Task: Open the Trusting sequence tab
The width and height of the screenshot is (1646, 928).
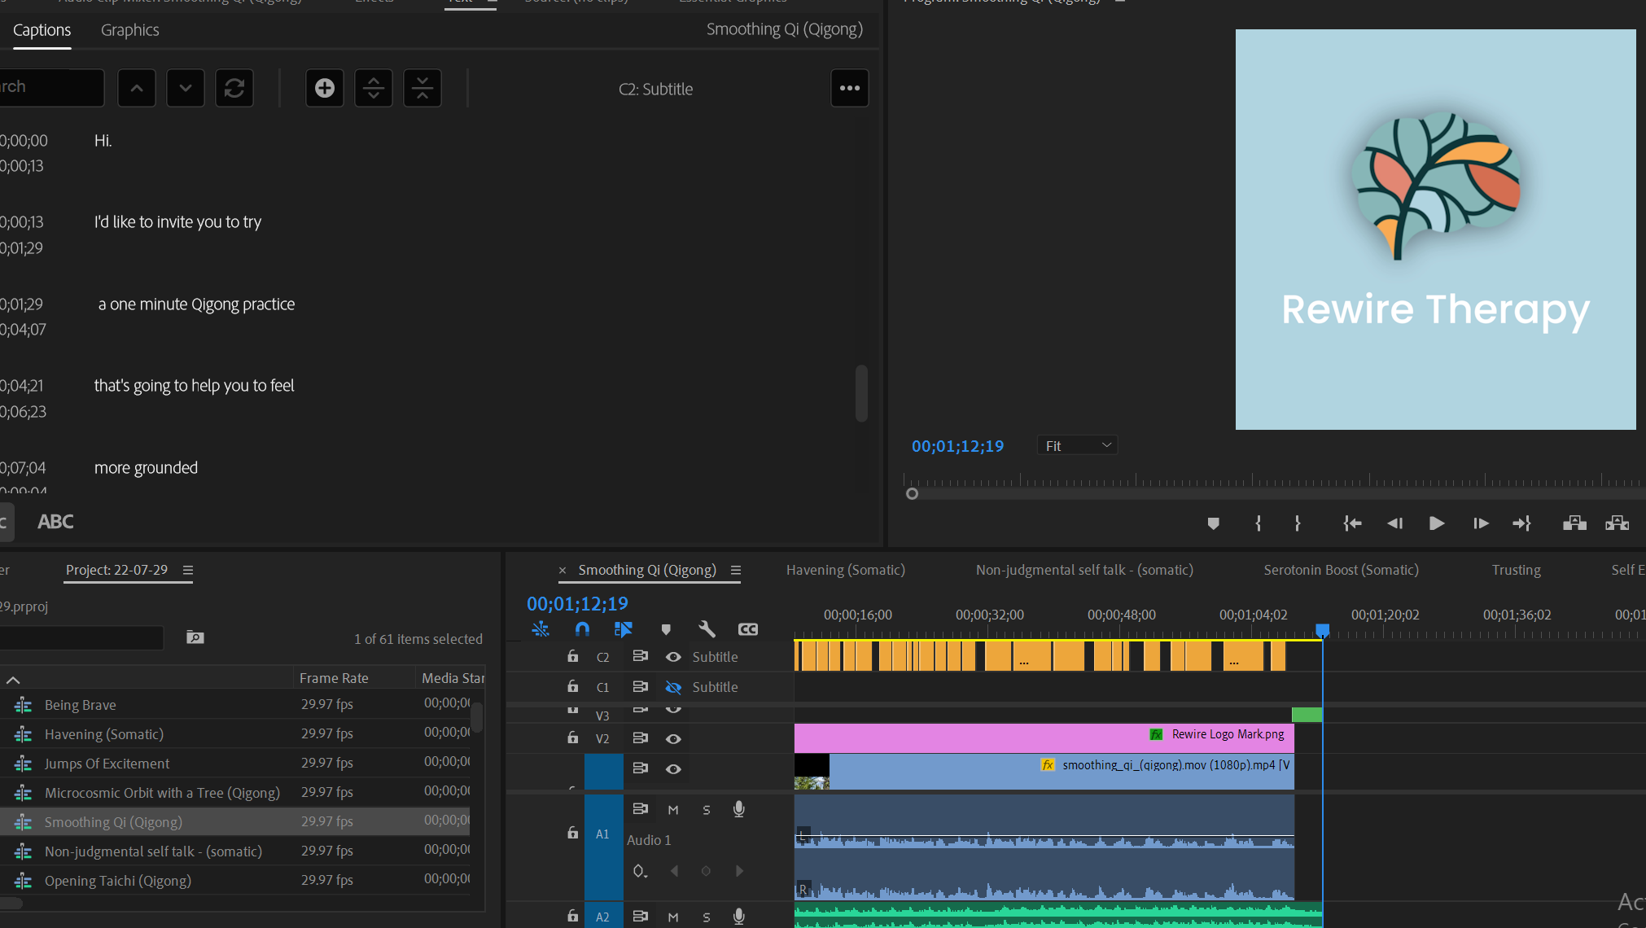Action: click(1516, 570)
